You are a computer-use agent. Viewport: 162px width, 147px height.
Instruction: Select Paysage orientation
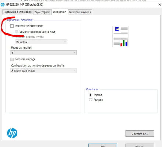(x=91, y=100)
